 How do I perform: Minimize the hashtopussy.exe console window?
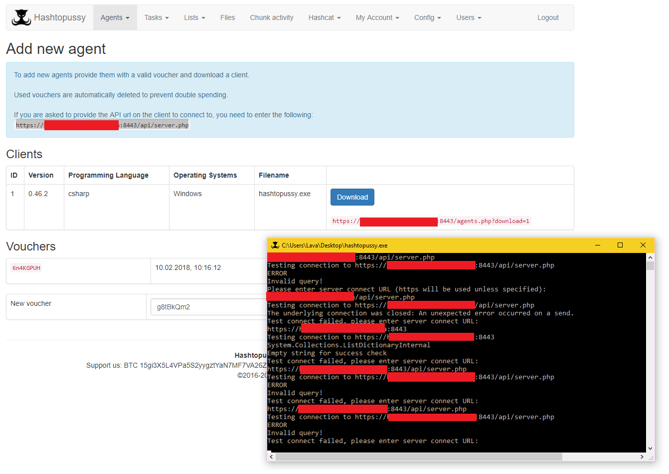pos(597,245)
